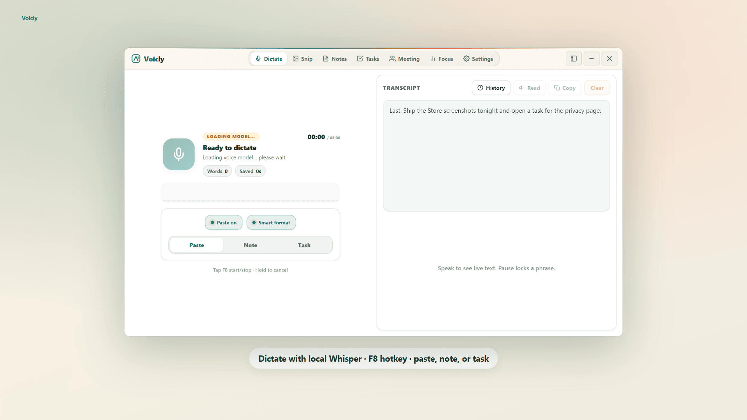Go to the Notes tab

(335, 59)
